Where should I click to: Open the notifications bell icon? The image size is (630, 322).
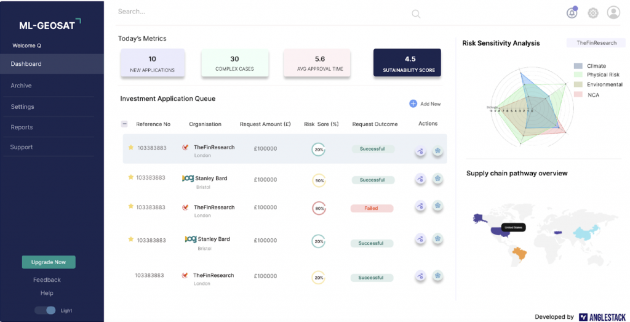click(572, 13)
